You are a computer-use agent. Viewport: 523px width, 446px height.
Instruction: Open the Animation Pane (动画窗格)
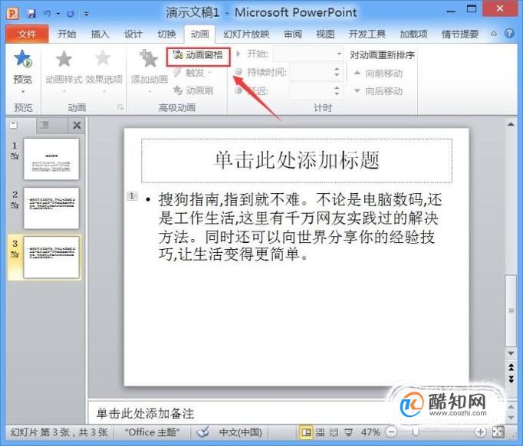(x=198, y=55)
